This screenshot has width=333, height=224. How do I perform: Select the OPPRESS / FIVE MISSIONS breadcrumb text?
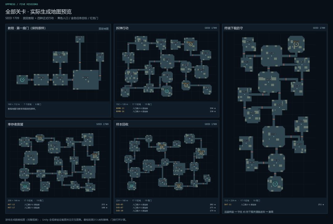pyautogui.click(x=22, y=4)
